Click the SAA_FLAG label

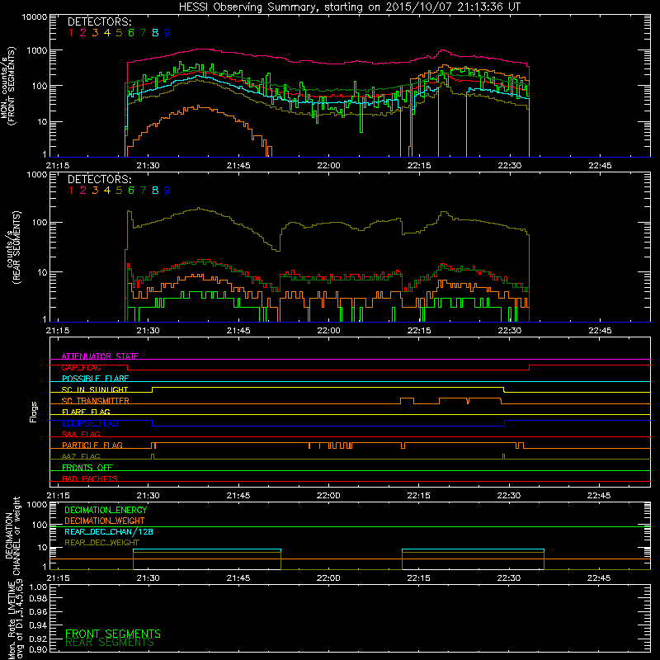[81, 434]
